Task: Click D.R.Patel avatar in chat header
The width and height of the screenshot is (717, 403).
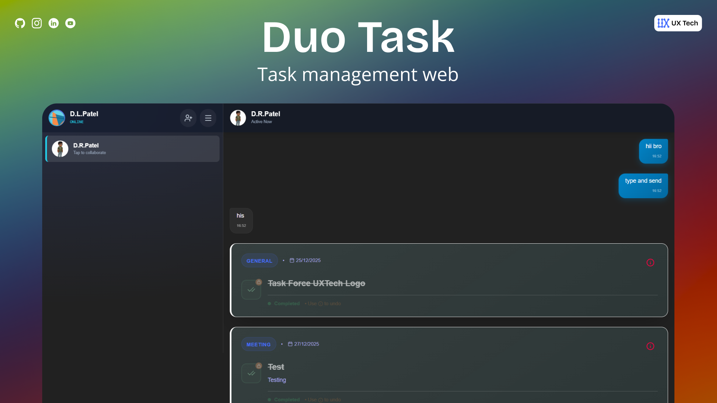Action: click(238, 118)
